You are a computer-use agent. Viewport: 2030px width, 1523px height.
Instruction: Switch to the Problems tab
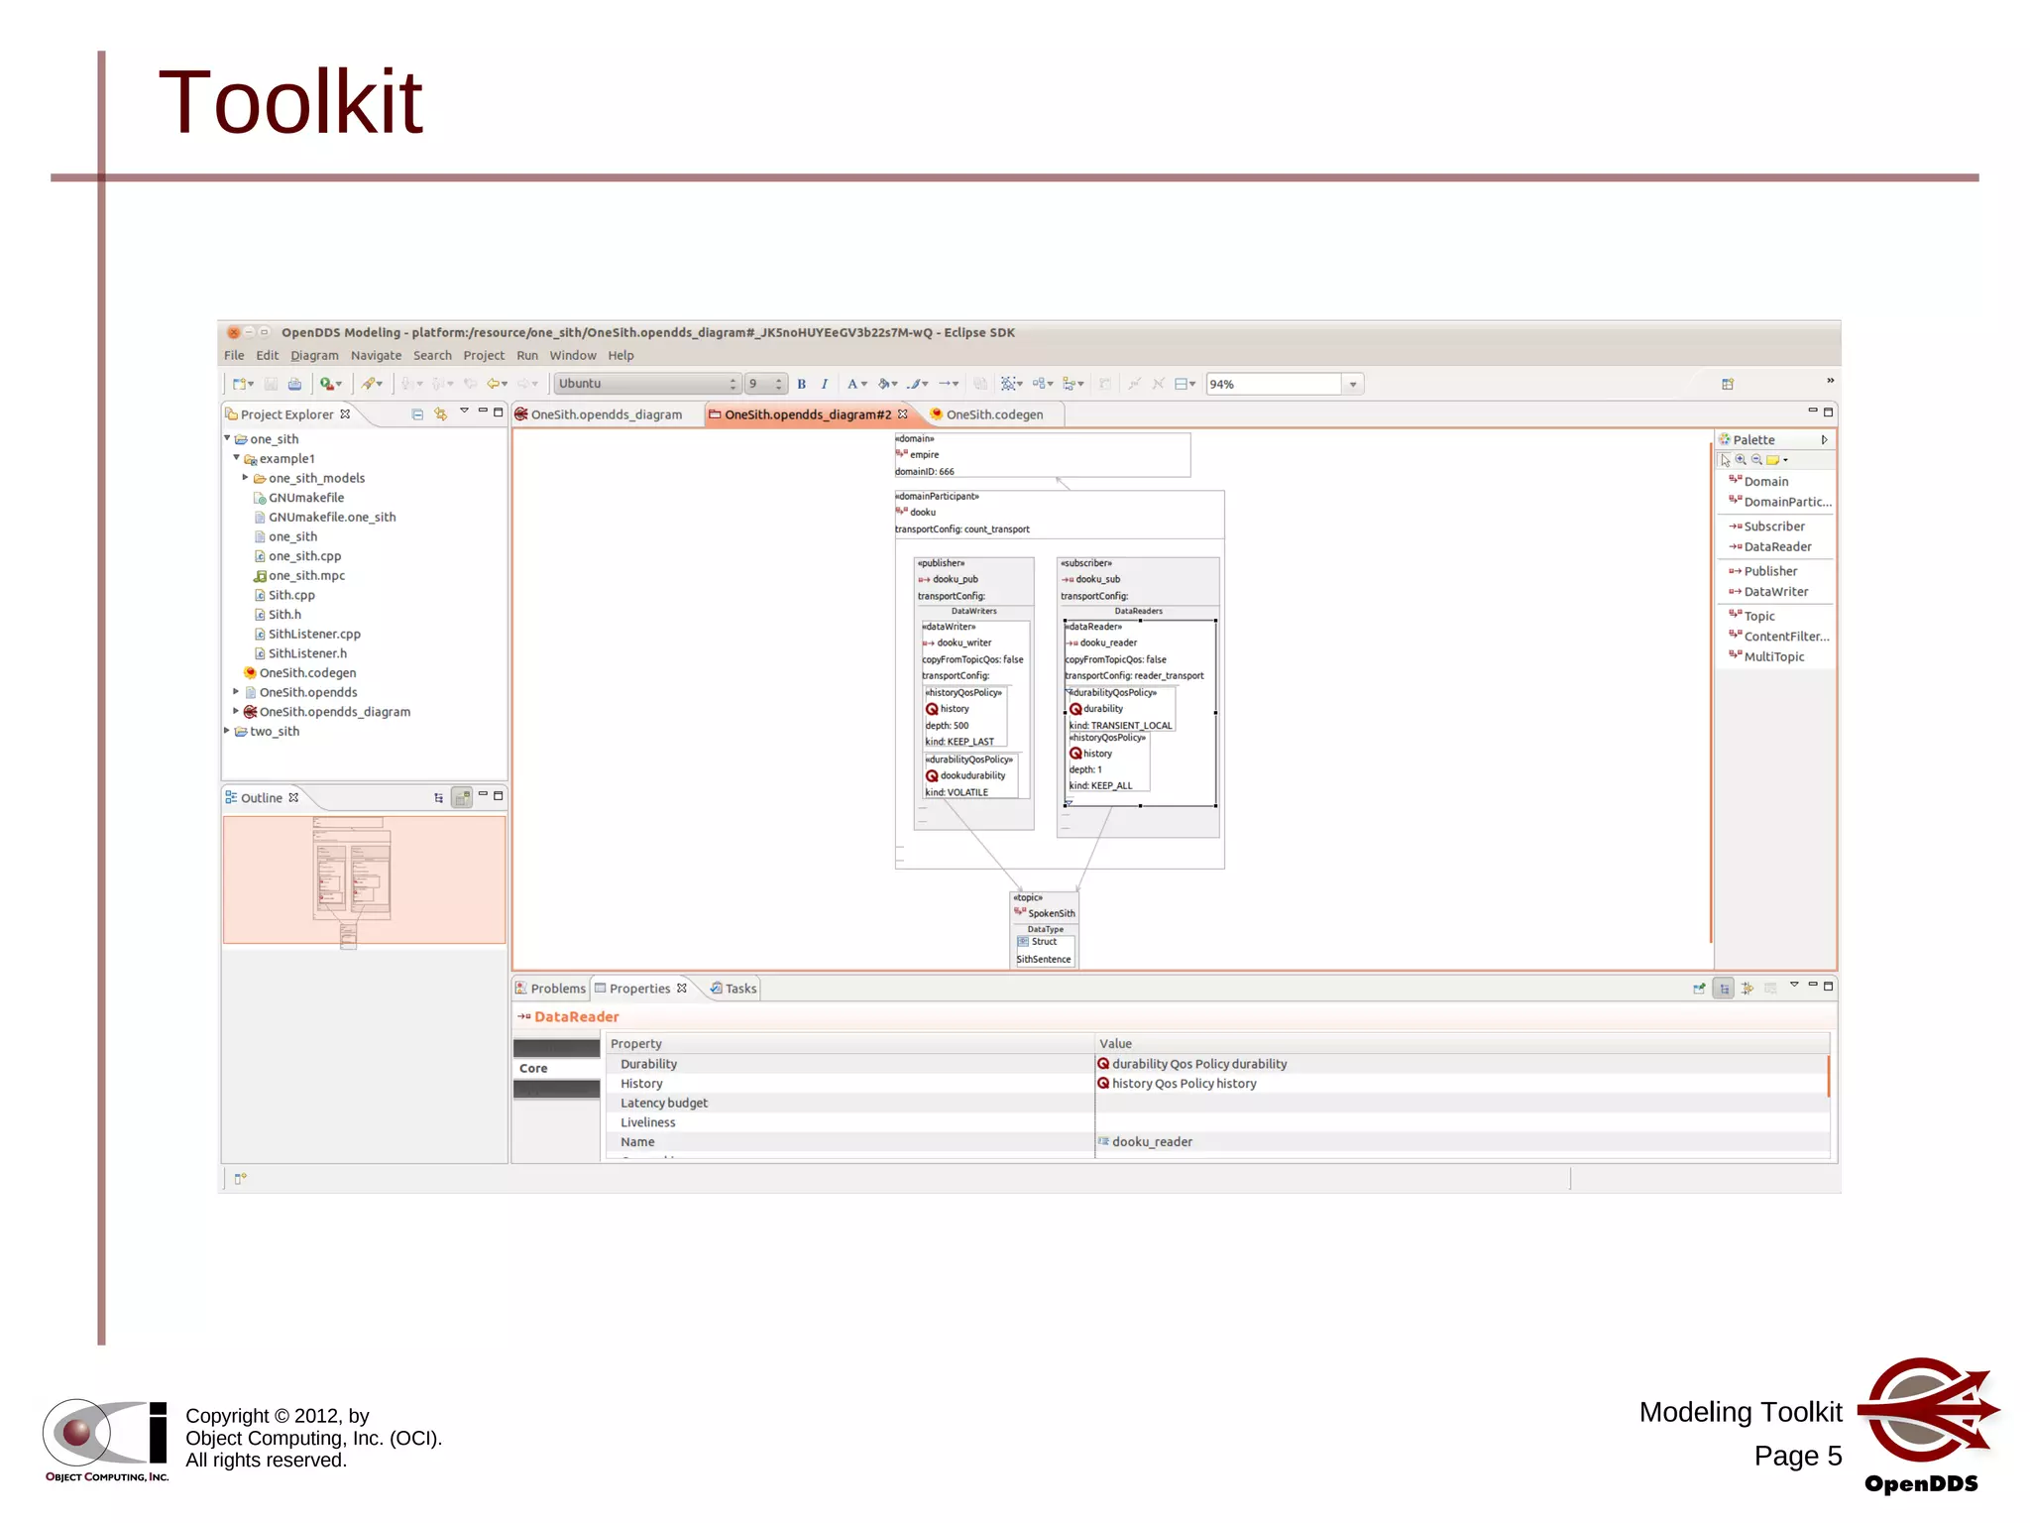551,989
